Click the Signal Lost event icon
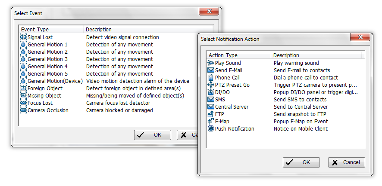382x186 pixels. point(23,37)
